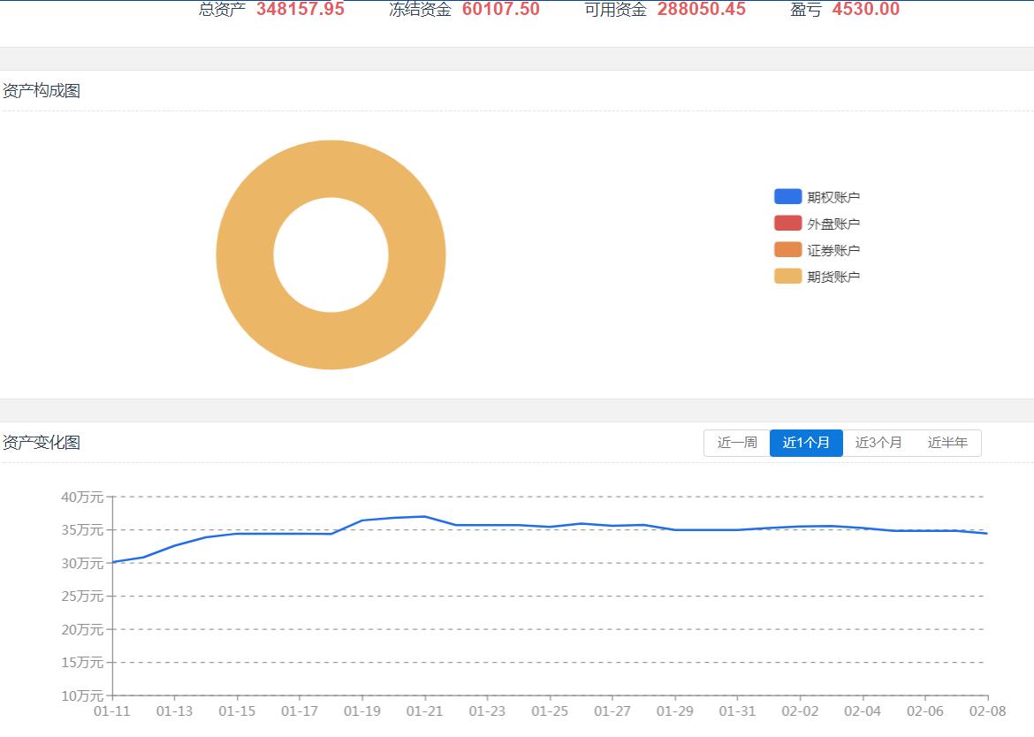
Task: Toggle the yellow 期货账户 legend swatch
Action: pos(787,276)
